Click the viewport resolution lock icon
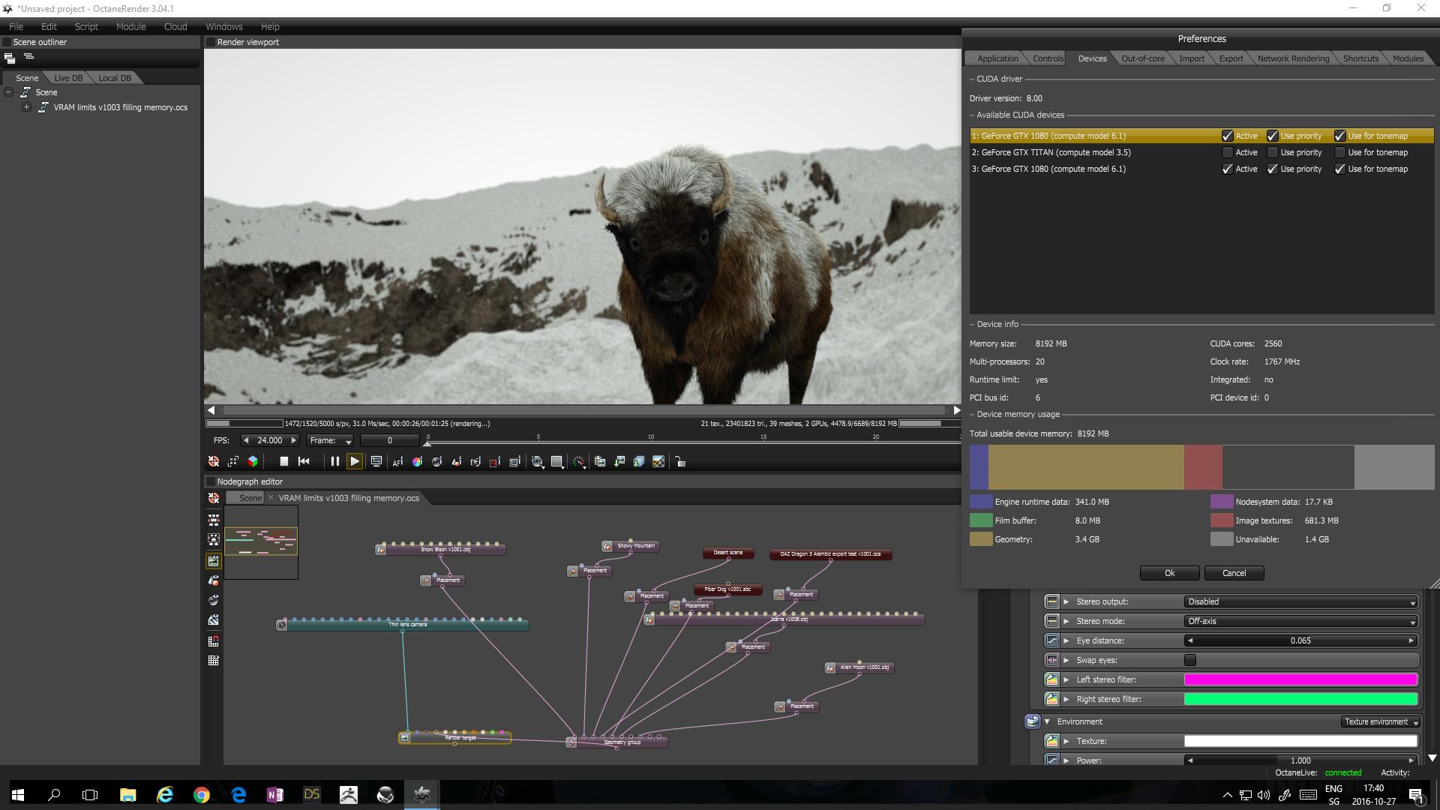The height and width of the screenshot is (810, 1440). pyautogui.click(x=376, y=461)
